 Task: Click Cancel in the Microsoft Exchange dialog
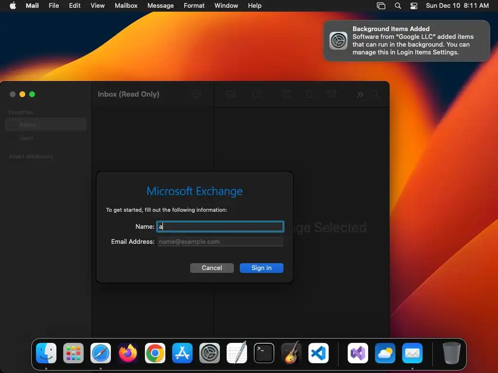[x=212, y=268]
